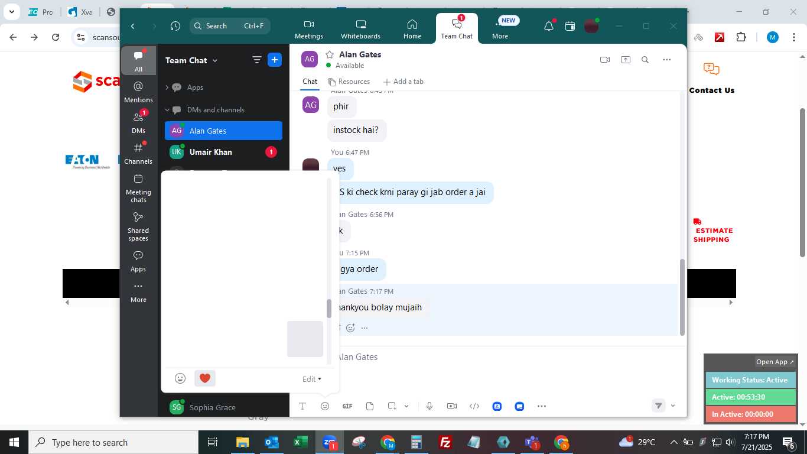Click the send message arrow button

click(658, 406)
